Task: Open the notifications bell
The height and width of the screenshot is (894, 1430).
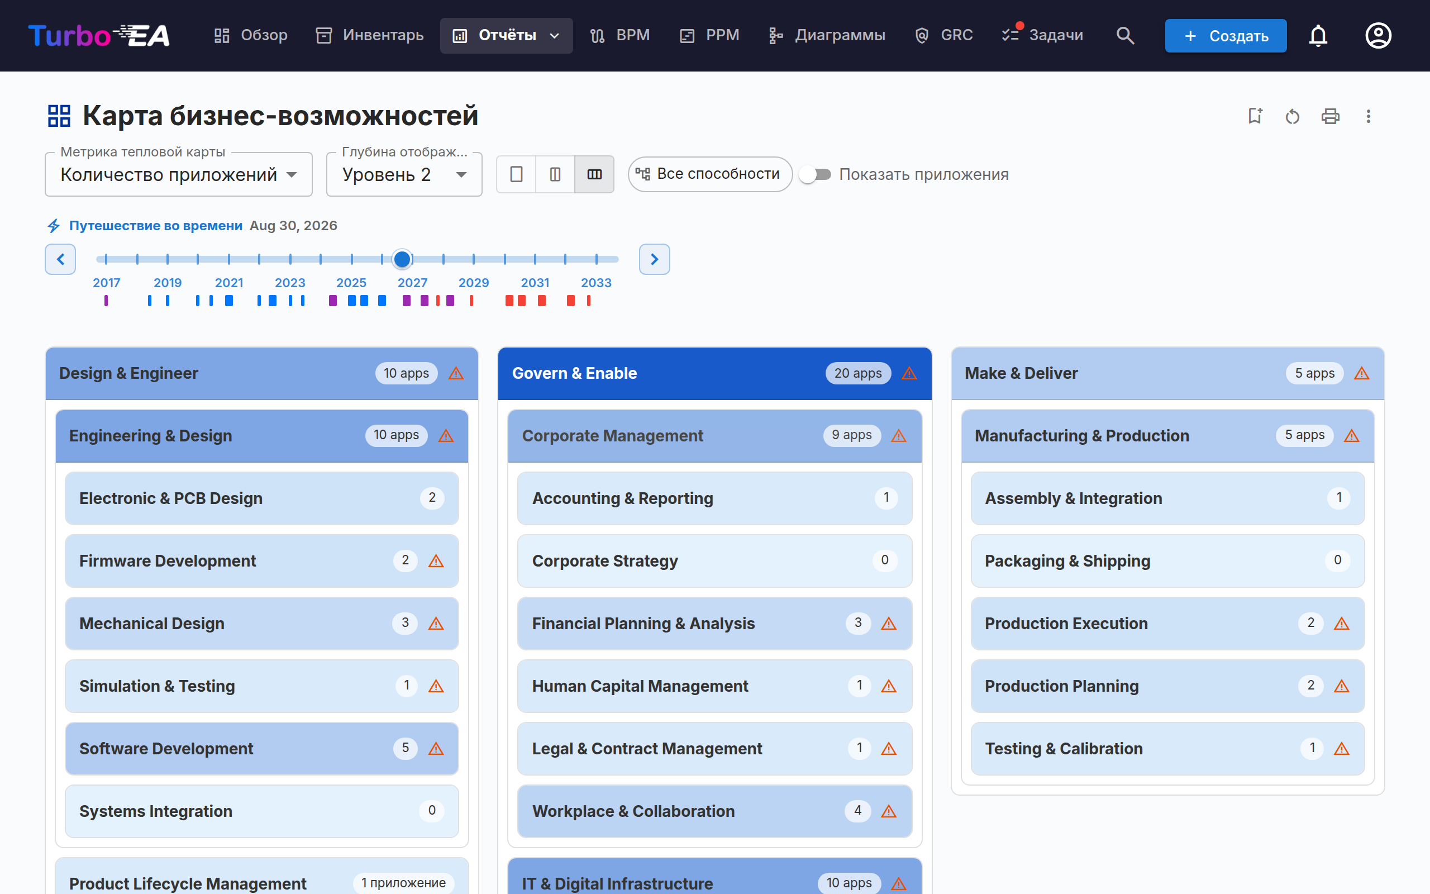Action: coord(1318,35)
